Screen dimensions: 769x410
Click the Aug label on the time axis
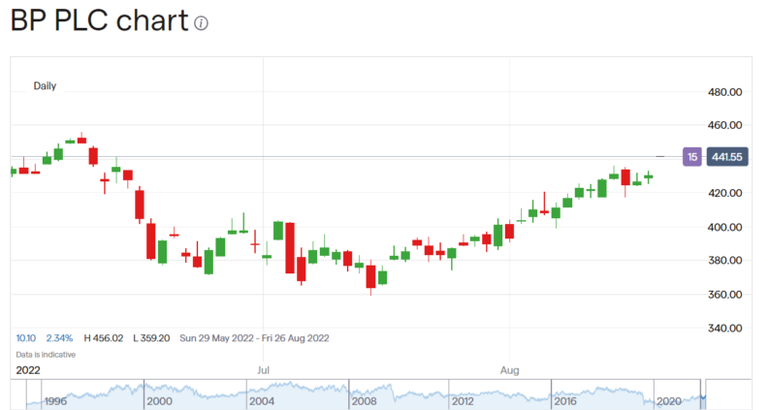[x=509, y=370]
